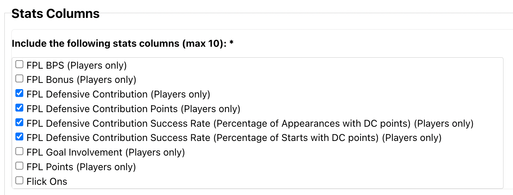Click the 'Include the following stats columns' label

pyautogui.click(x=122, y=43)
